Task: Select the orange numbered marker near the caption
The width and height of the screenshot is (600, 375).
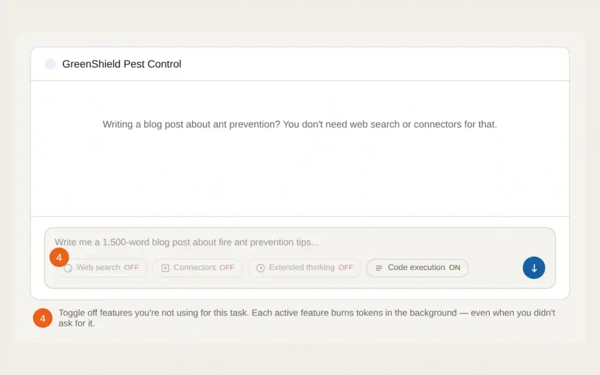Action: coord(42,318)
